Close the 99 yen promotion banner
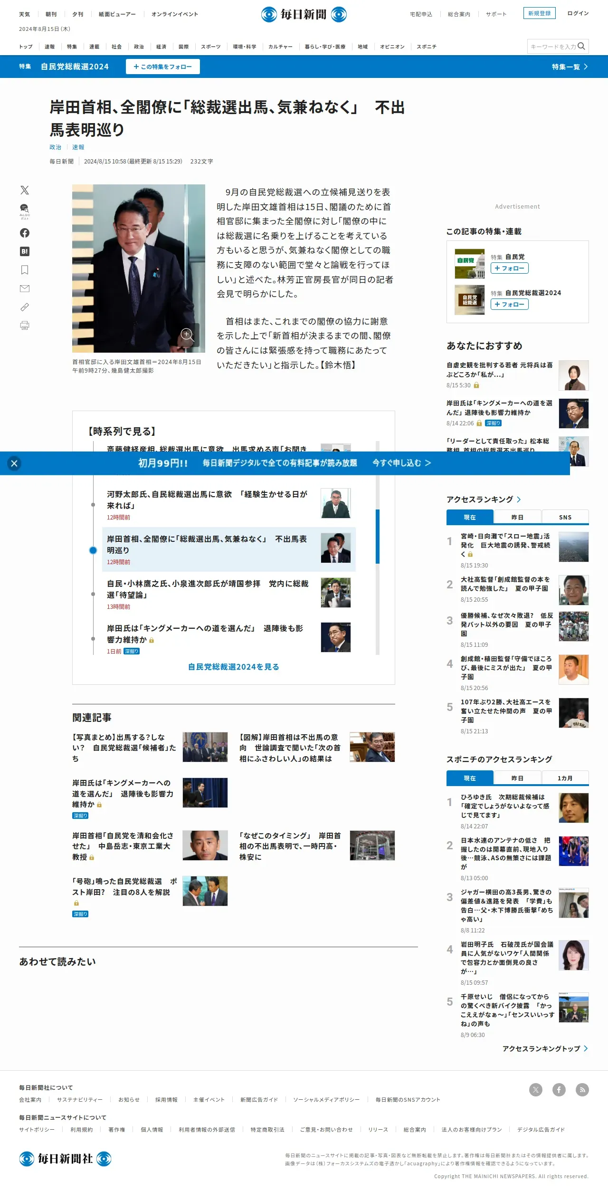The width and height of the screenshot is (608, 1191). tap(14, 463)
